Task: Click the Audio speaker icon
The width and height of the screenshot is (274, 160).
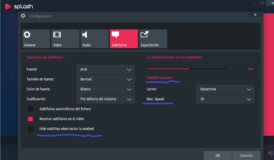Action: tap(85, 35)
